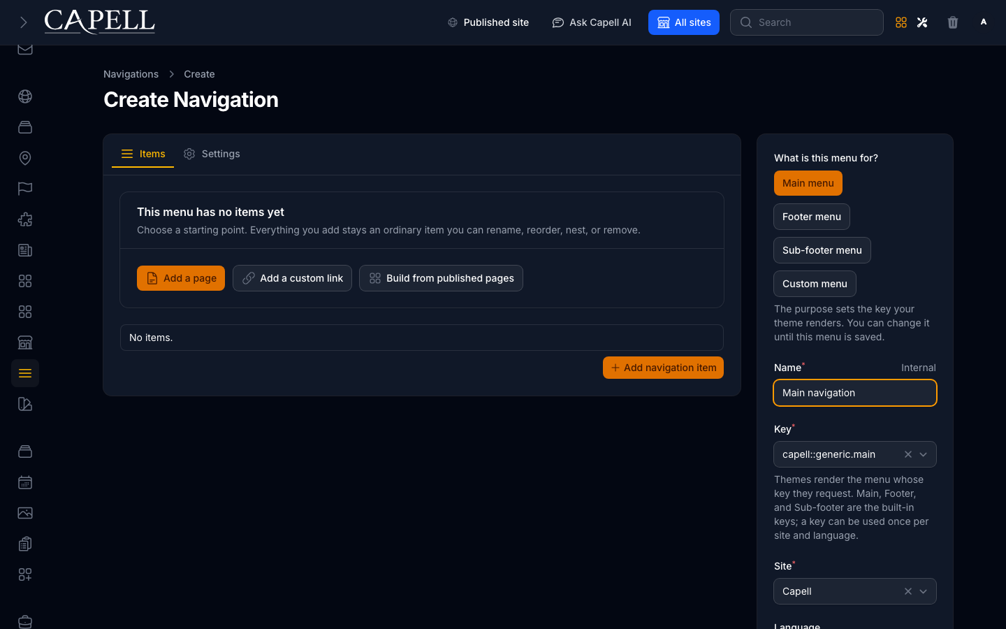Select the Custom menu purpose option

tap(815, 284)
